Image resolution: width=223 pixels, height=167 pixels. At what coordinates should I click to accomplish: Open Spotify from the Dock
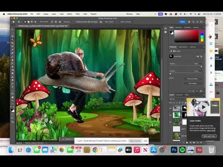[x=183, y=150]
